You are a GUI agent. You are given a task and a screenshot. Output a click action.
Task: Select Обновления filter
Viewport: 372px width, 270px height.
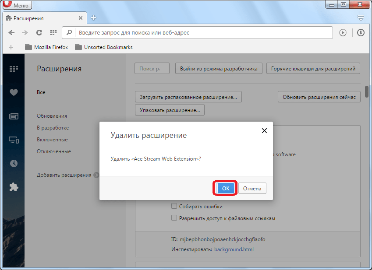[x=52, y=116]
